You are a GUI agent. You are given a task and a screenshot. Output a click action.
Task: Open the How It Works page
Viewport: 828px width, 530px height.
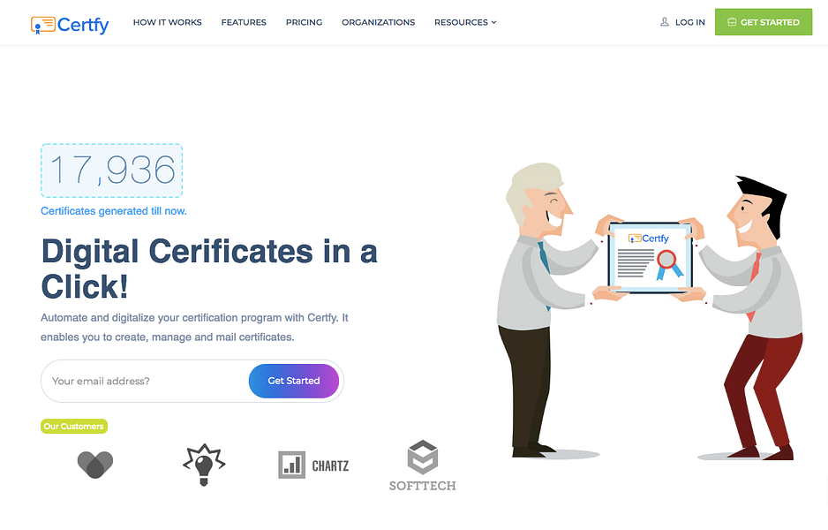[168, 22]
